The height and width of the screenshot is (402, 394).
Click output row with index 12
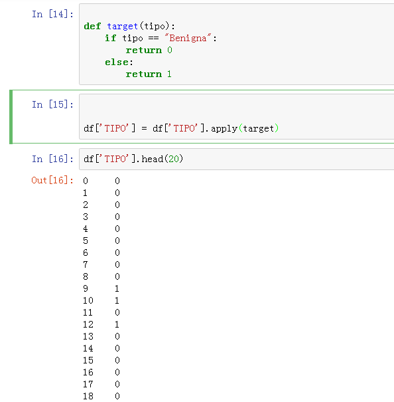point(101,324)
